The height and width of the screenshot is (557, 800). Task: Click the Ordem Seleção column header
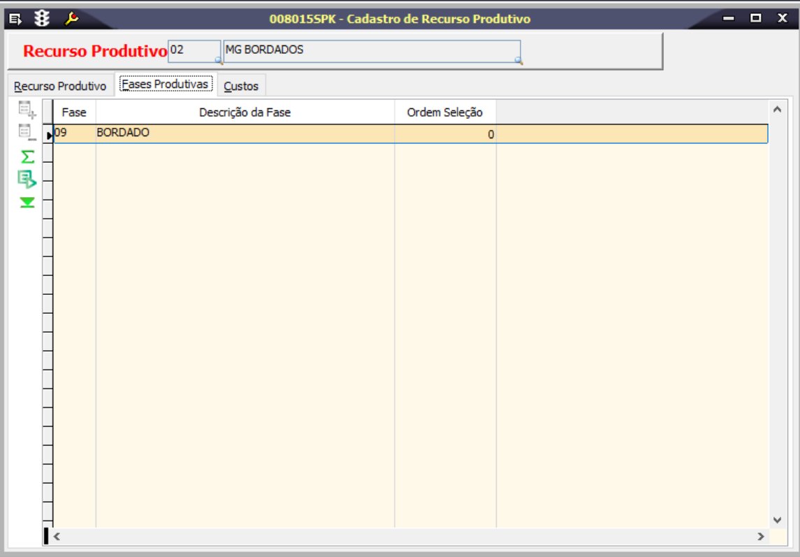[445, 113]
